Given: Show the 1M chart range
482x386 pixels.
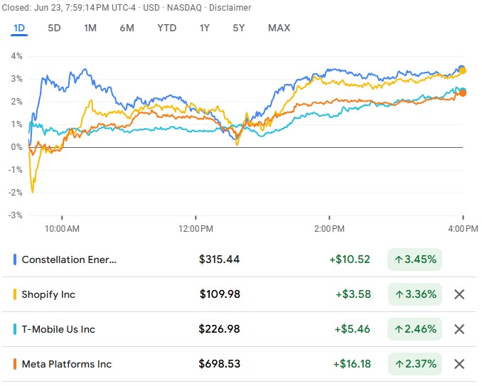Looking at the screenshot, I should click(90, 28).
